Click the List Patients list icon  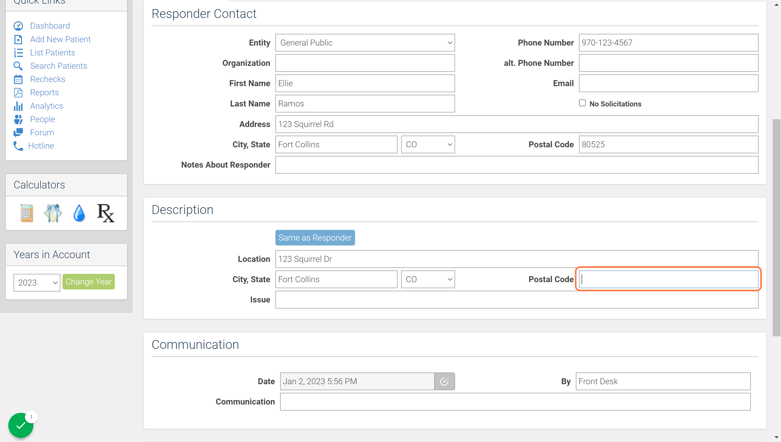[18, 53]
